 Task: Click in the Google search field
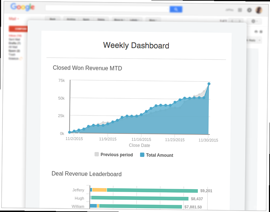coord(107,9)
